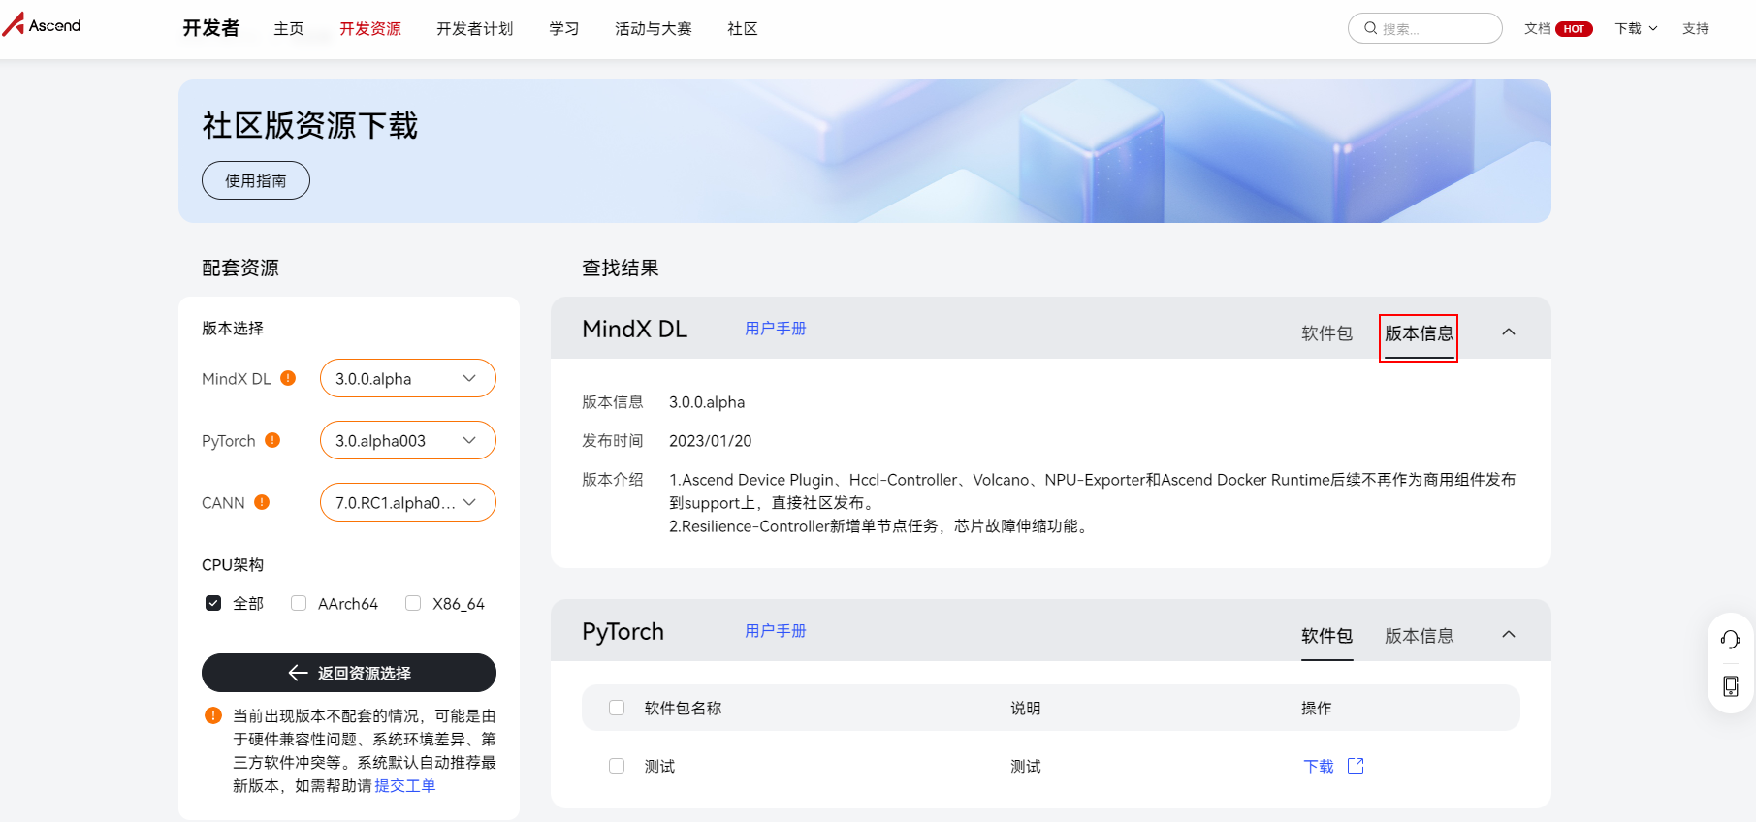Open the PyTorch 用户手册 link

click(x=776, y=631)
